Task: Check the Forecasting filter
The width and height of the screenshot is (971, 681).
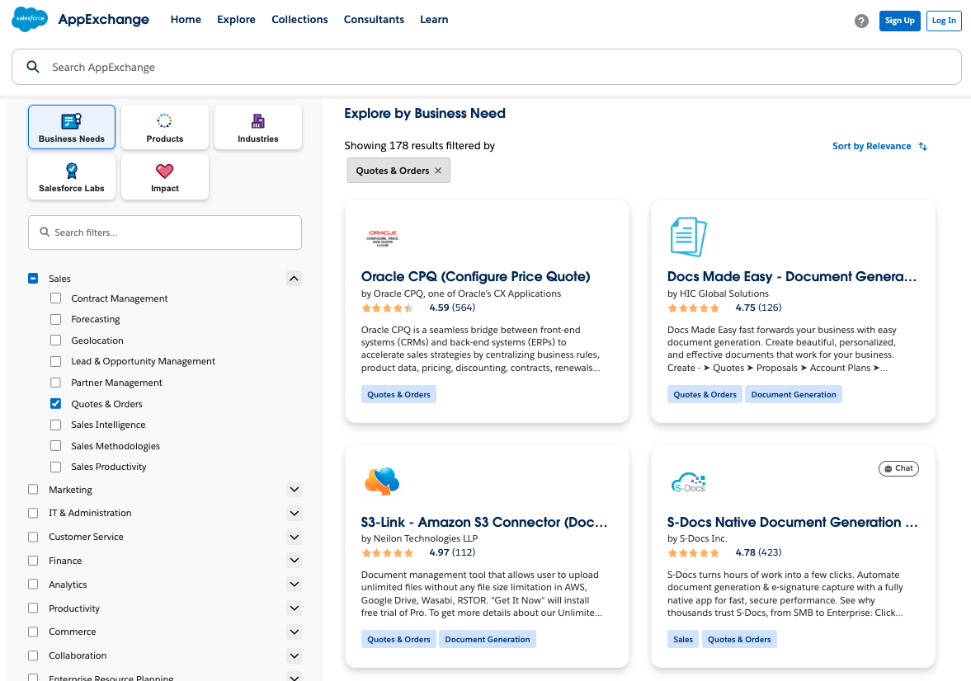Action: (x=56, y=319)
